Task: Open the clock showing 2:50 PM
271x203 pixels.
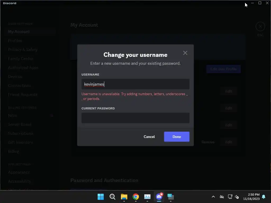Action: point(251,197)
